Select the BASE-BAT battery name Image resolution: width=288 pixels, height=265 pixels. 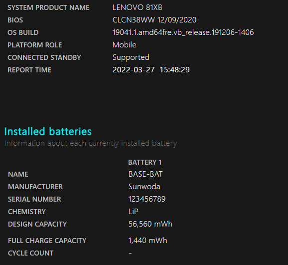(145, 174)
